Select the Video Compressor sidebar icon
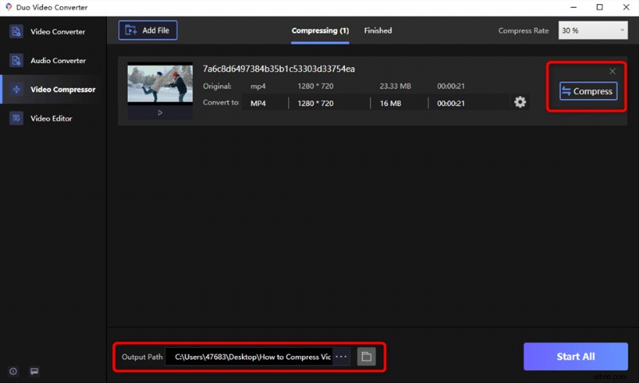 coord(17,89)
